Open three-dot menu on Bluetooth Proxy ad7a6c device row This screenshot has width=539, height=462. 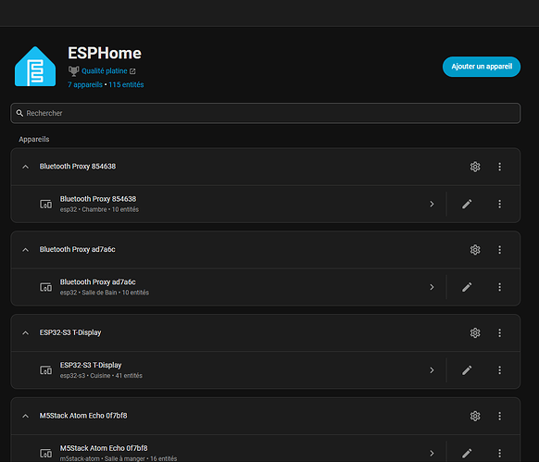pos(499,287)
